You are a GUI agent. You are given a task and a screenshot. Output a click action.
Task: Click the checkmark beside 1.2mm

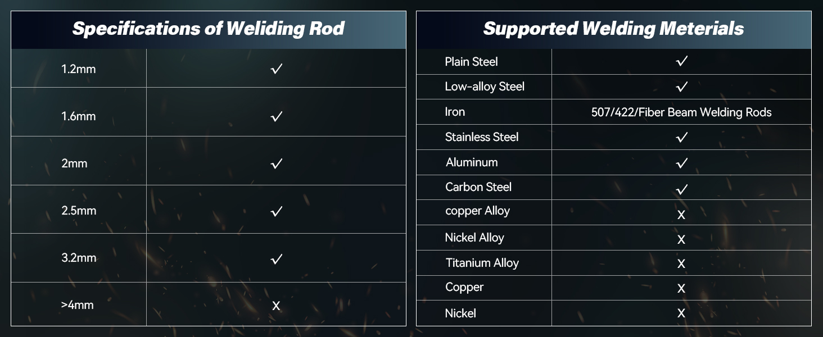pyautogui.click(x=276, y=69)
